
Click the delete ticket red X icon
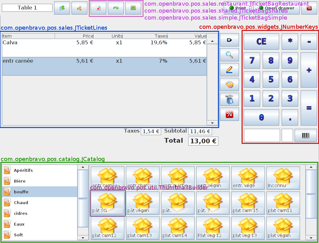tap(98, 8)
